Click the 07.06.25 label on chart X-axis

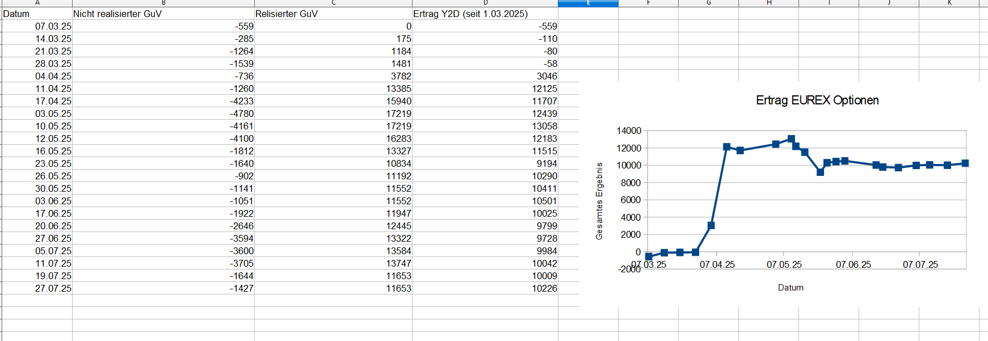853,265
